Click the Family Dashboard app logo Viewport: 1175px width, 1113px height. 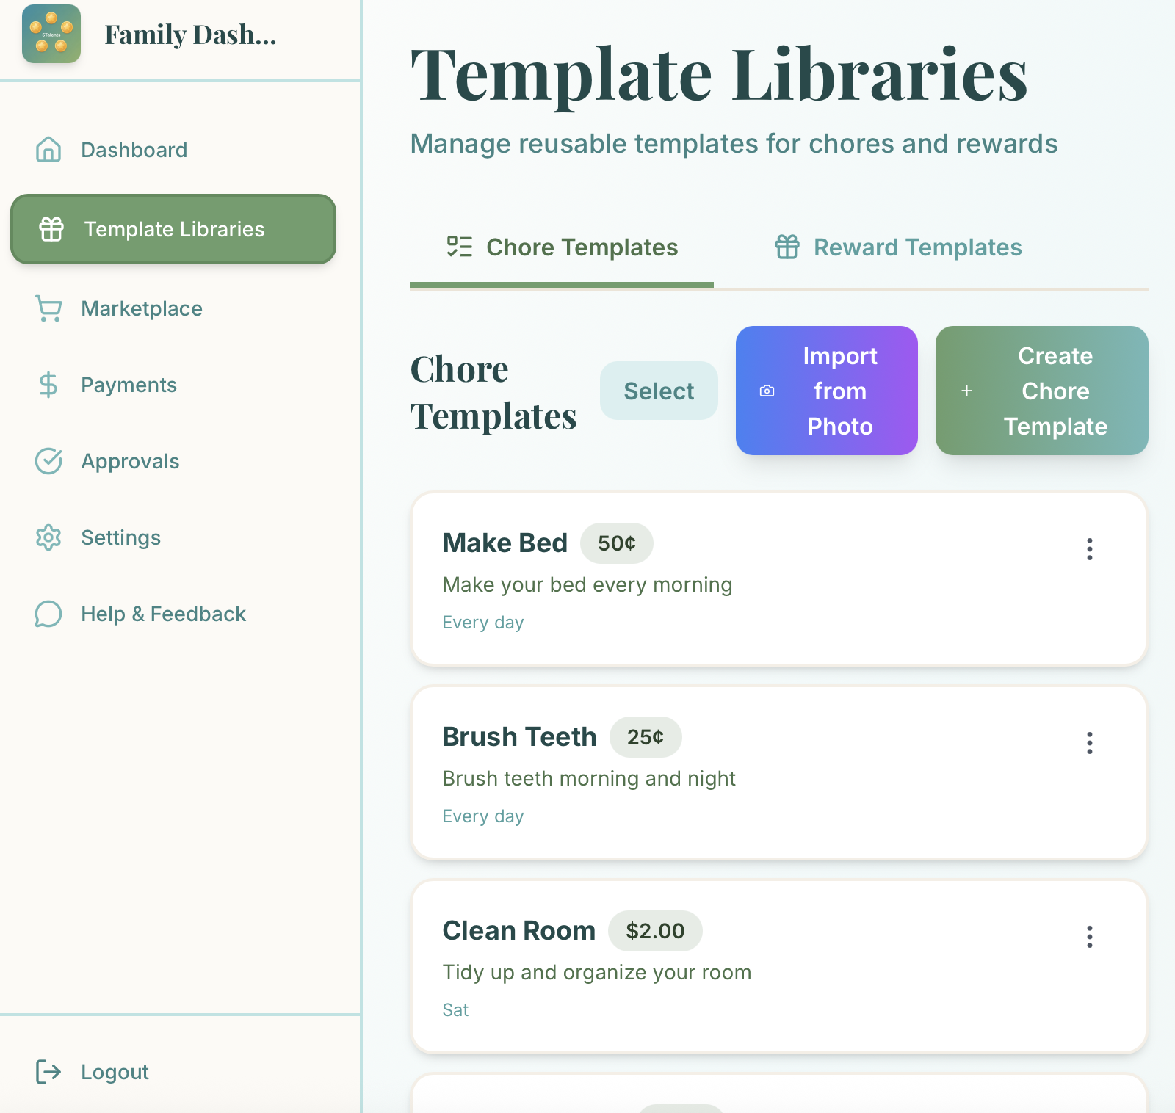point(51,34)
